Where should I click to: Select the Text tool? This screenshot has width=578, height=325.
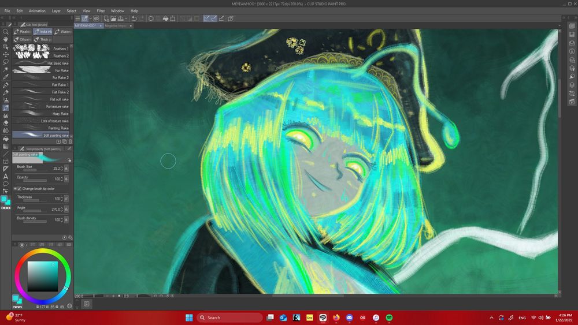(x=6, y=176)
